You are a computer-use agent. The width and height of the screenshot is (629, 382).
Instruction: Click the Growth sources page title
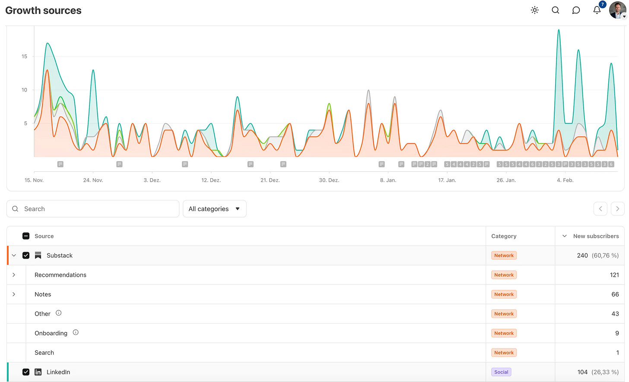point(43,10)
